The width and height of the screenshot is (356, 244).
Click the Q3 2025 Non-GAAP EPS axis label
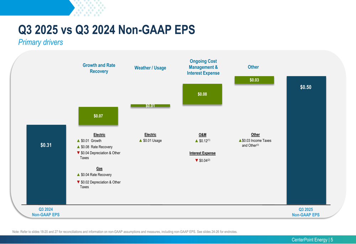pos(305,212)
